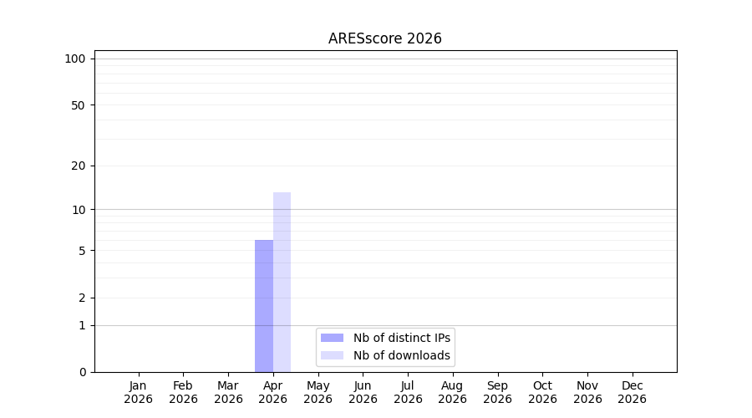Select the April distinct IPs bar
Screen dimensions: 752x418
click(264, 306)
